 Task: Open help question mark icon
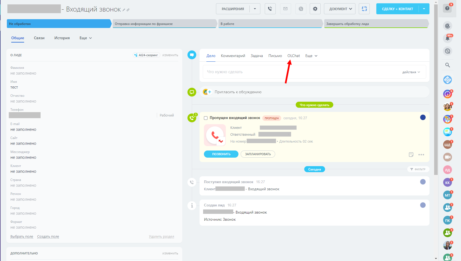point(447,8)
